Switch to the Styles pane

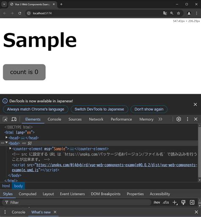tap(8, 194)
